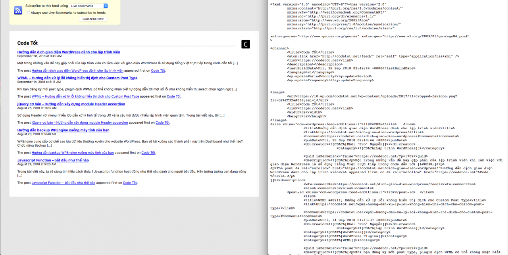Click 'Code Tốt' link after the Javascript Function post line
Image resolution: width=508 pixels, height=255 pixels.
coord(130,183)
